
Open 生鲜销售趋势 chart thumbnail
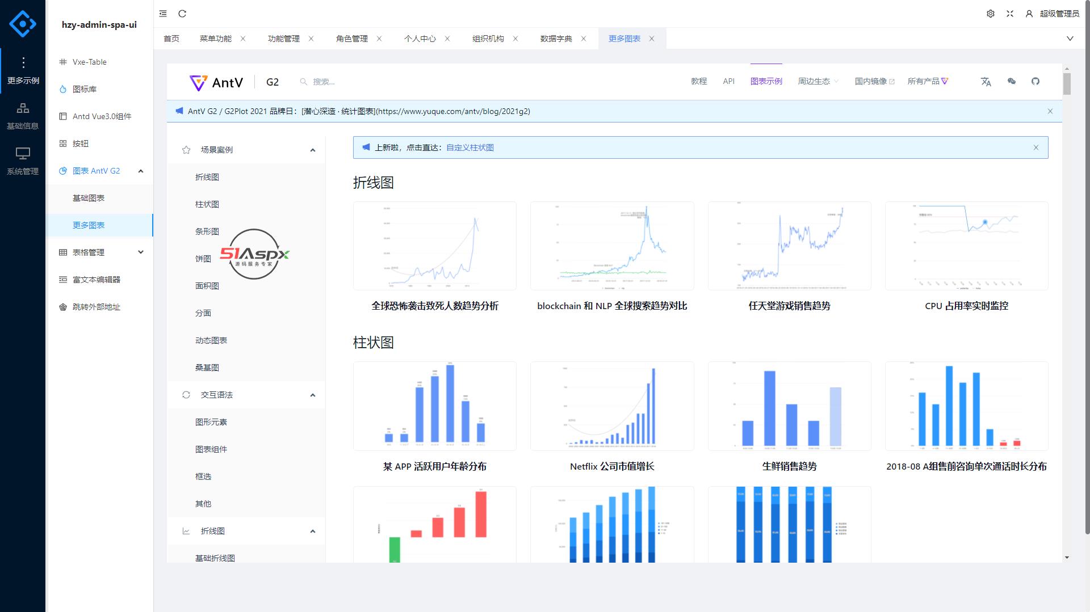(x=790, y=406)
